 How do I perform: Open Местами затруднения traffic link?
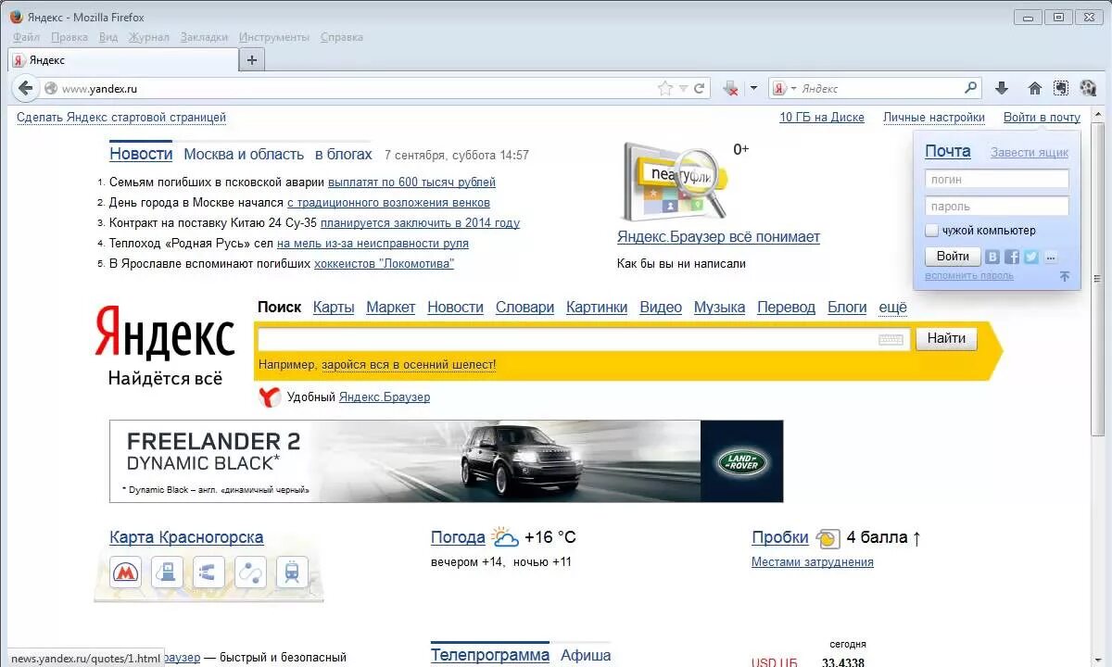click(812, 562)
